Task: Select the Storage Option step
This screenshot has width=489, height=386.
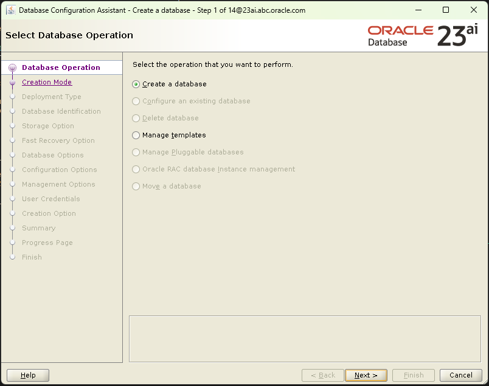Action: coord(49,126)
